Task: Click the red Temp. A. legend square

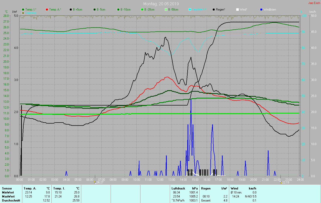Action: 47,10
